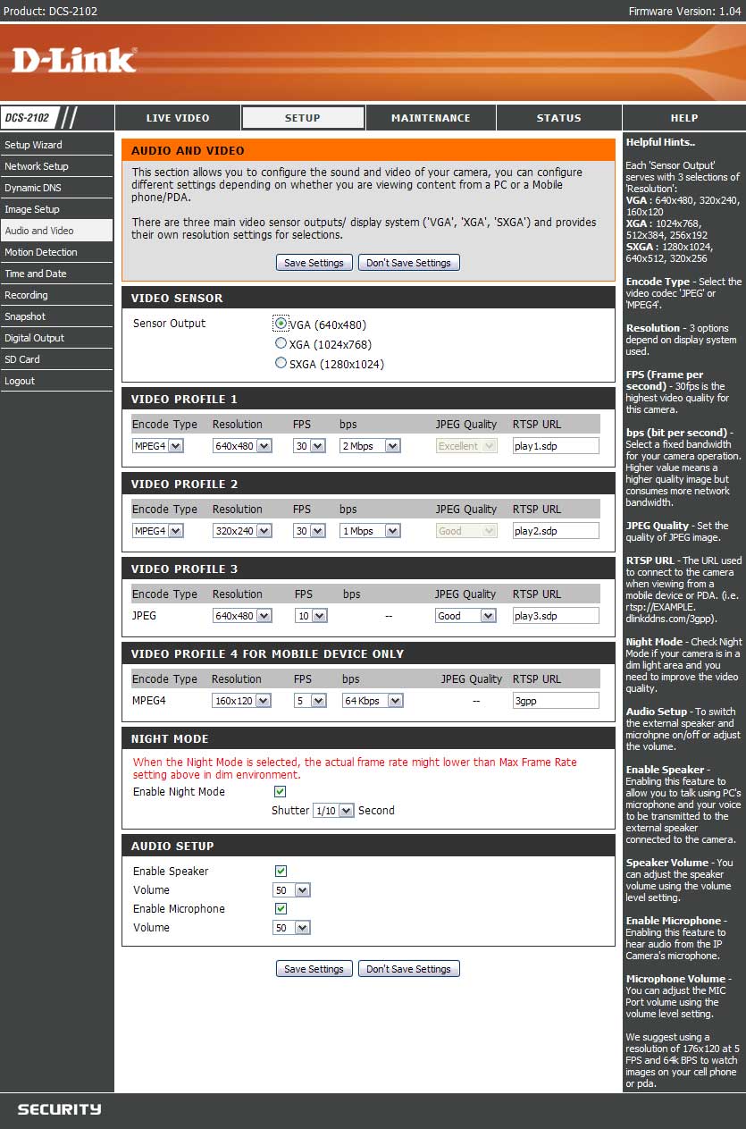Go to the Status tab
Viewport: 746px width, 1129px height.
[558, 118]
